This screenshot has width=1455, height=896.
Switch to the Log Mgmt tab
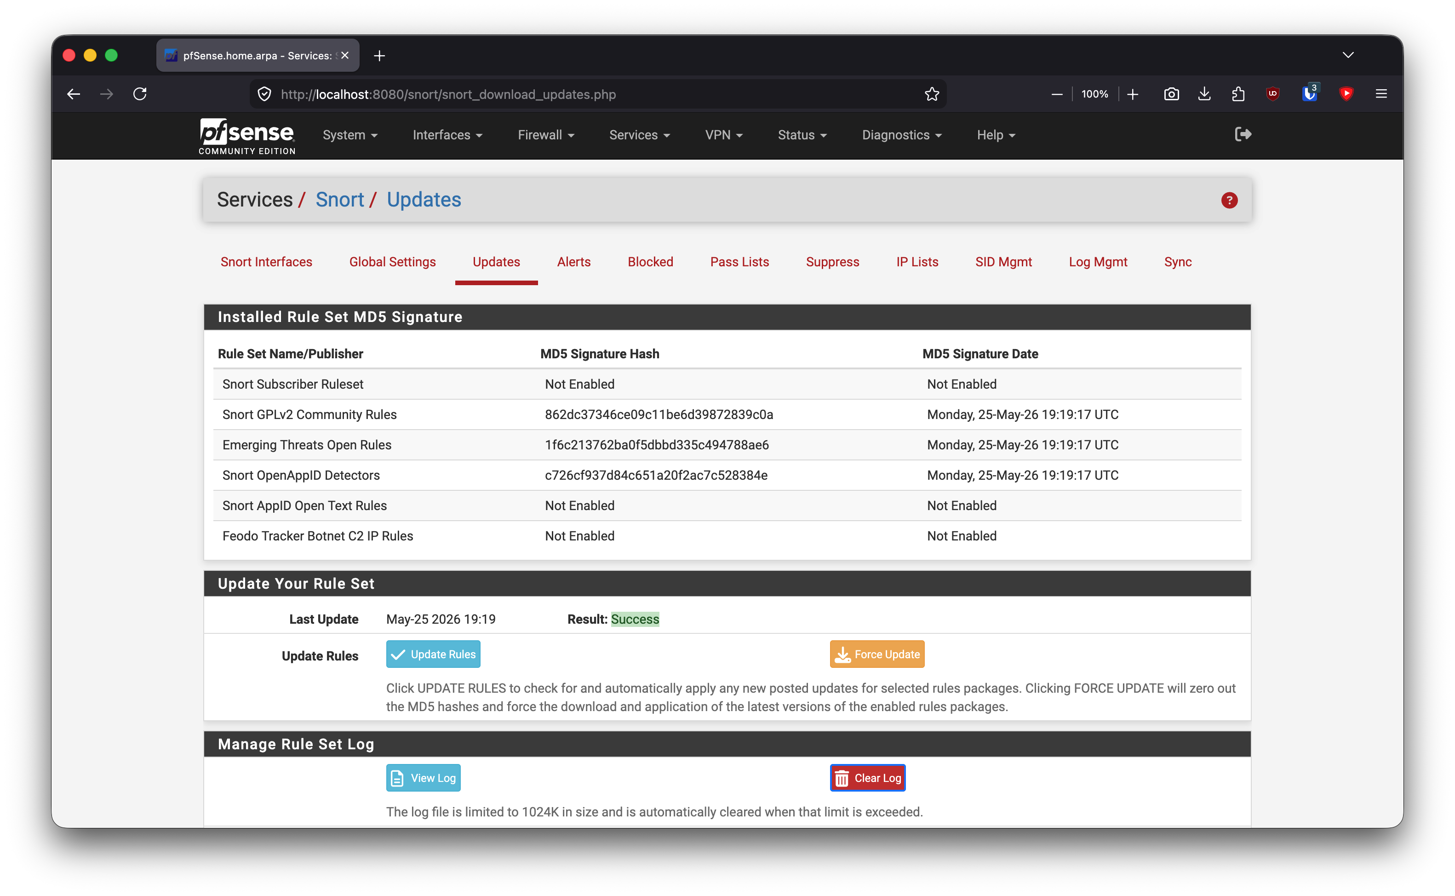pyautogui.click(x=1098, y=262)
